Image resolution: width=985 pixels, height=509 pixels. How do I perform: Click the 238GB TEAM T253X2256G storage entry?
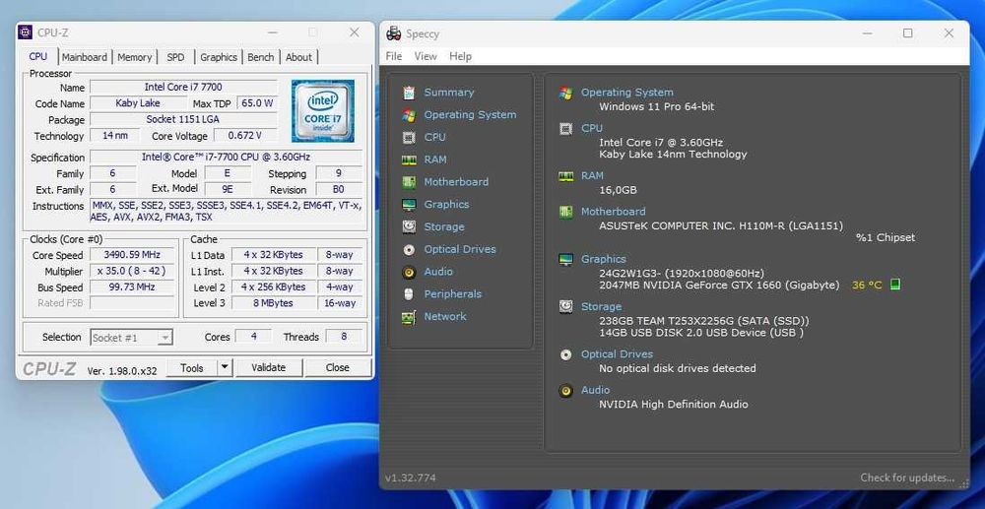pos(704,321)
